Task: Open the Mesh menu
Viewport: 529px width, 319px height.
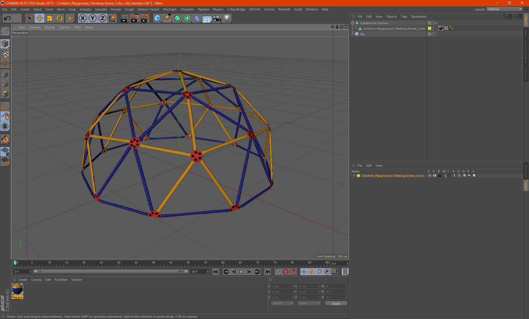Action: click(x=61, y=9)
